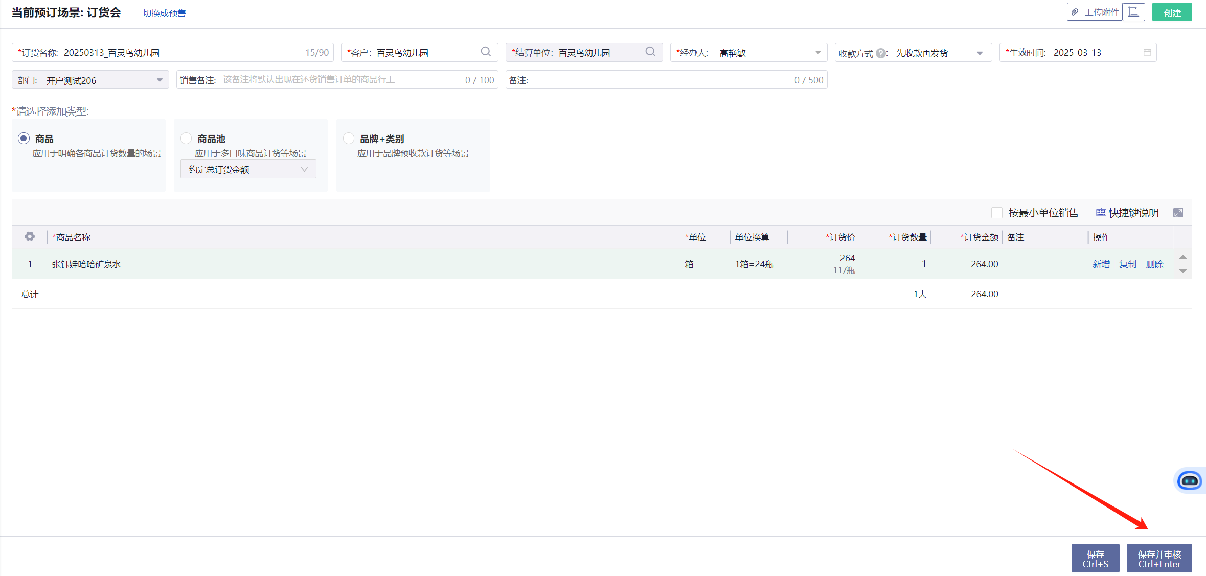Click the help icon beside 收款方式
The height and width of the screenshot is (576, 1206).
click(881, 53)
